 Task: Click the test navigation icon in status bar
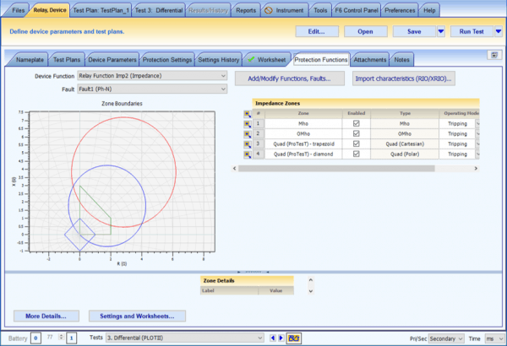(x=296, y=338)
